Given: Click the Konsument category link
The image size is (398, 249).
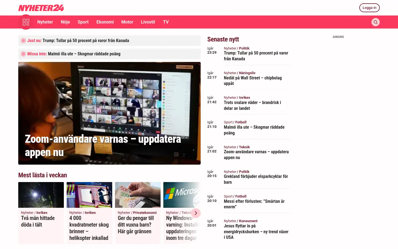Looking at the screenshot, I should [x=248, y=221].
